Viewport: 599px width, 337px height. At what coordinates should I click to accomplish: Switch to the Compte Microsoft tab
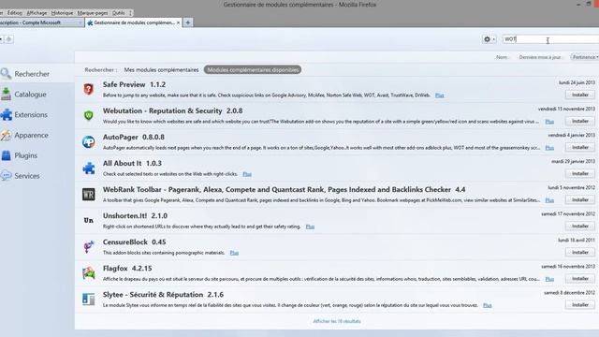pos(40,22)
